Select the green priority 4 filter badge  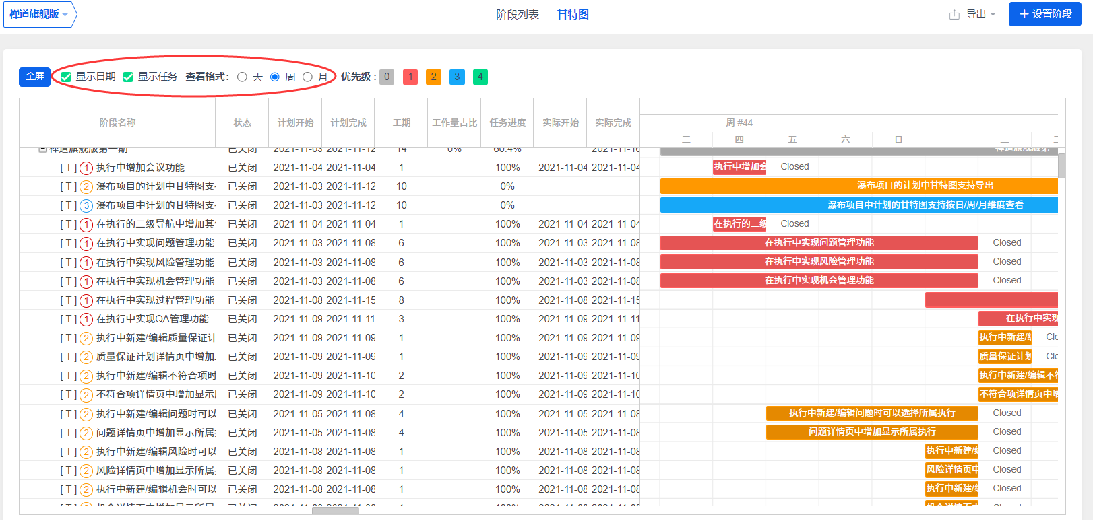click(x=480, y=77)
